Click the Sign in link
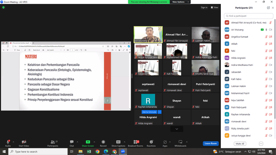The width and height of the screenshot is (276, 155). (204, 7)
